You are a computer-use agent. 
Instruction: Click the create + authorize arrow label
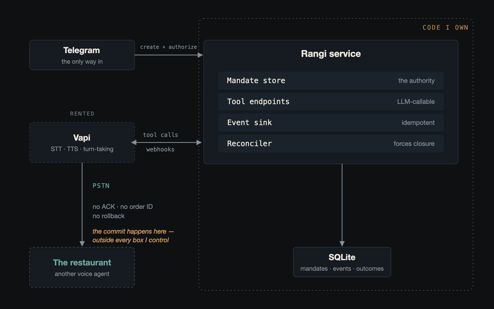pyautogui.click(x=169, y=47)
